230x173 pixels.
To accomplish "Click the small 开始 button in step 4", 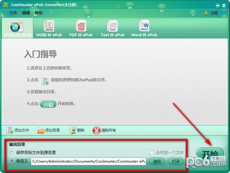I will 48,104.
